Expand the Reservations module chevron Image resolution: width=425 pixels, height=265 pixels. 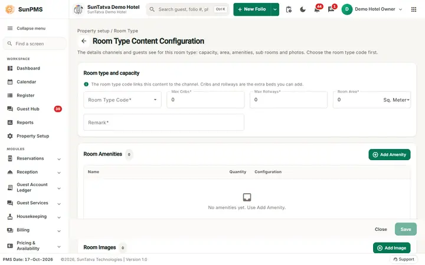coord(59,159)
